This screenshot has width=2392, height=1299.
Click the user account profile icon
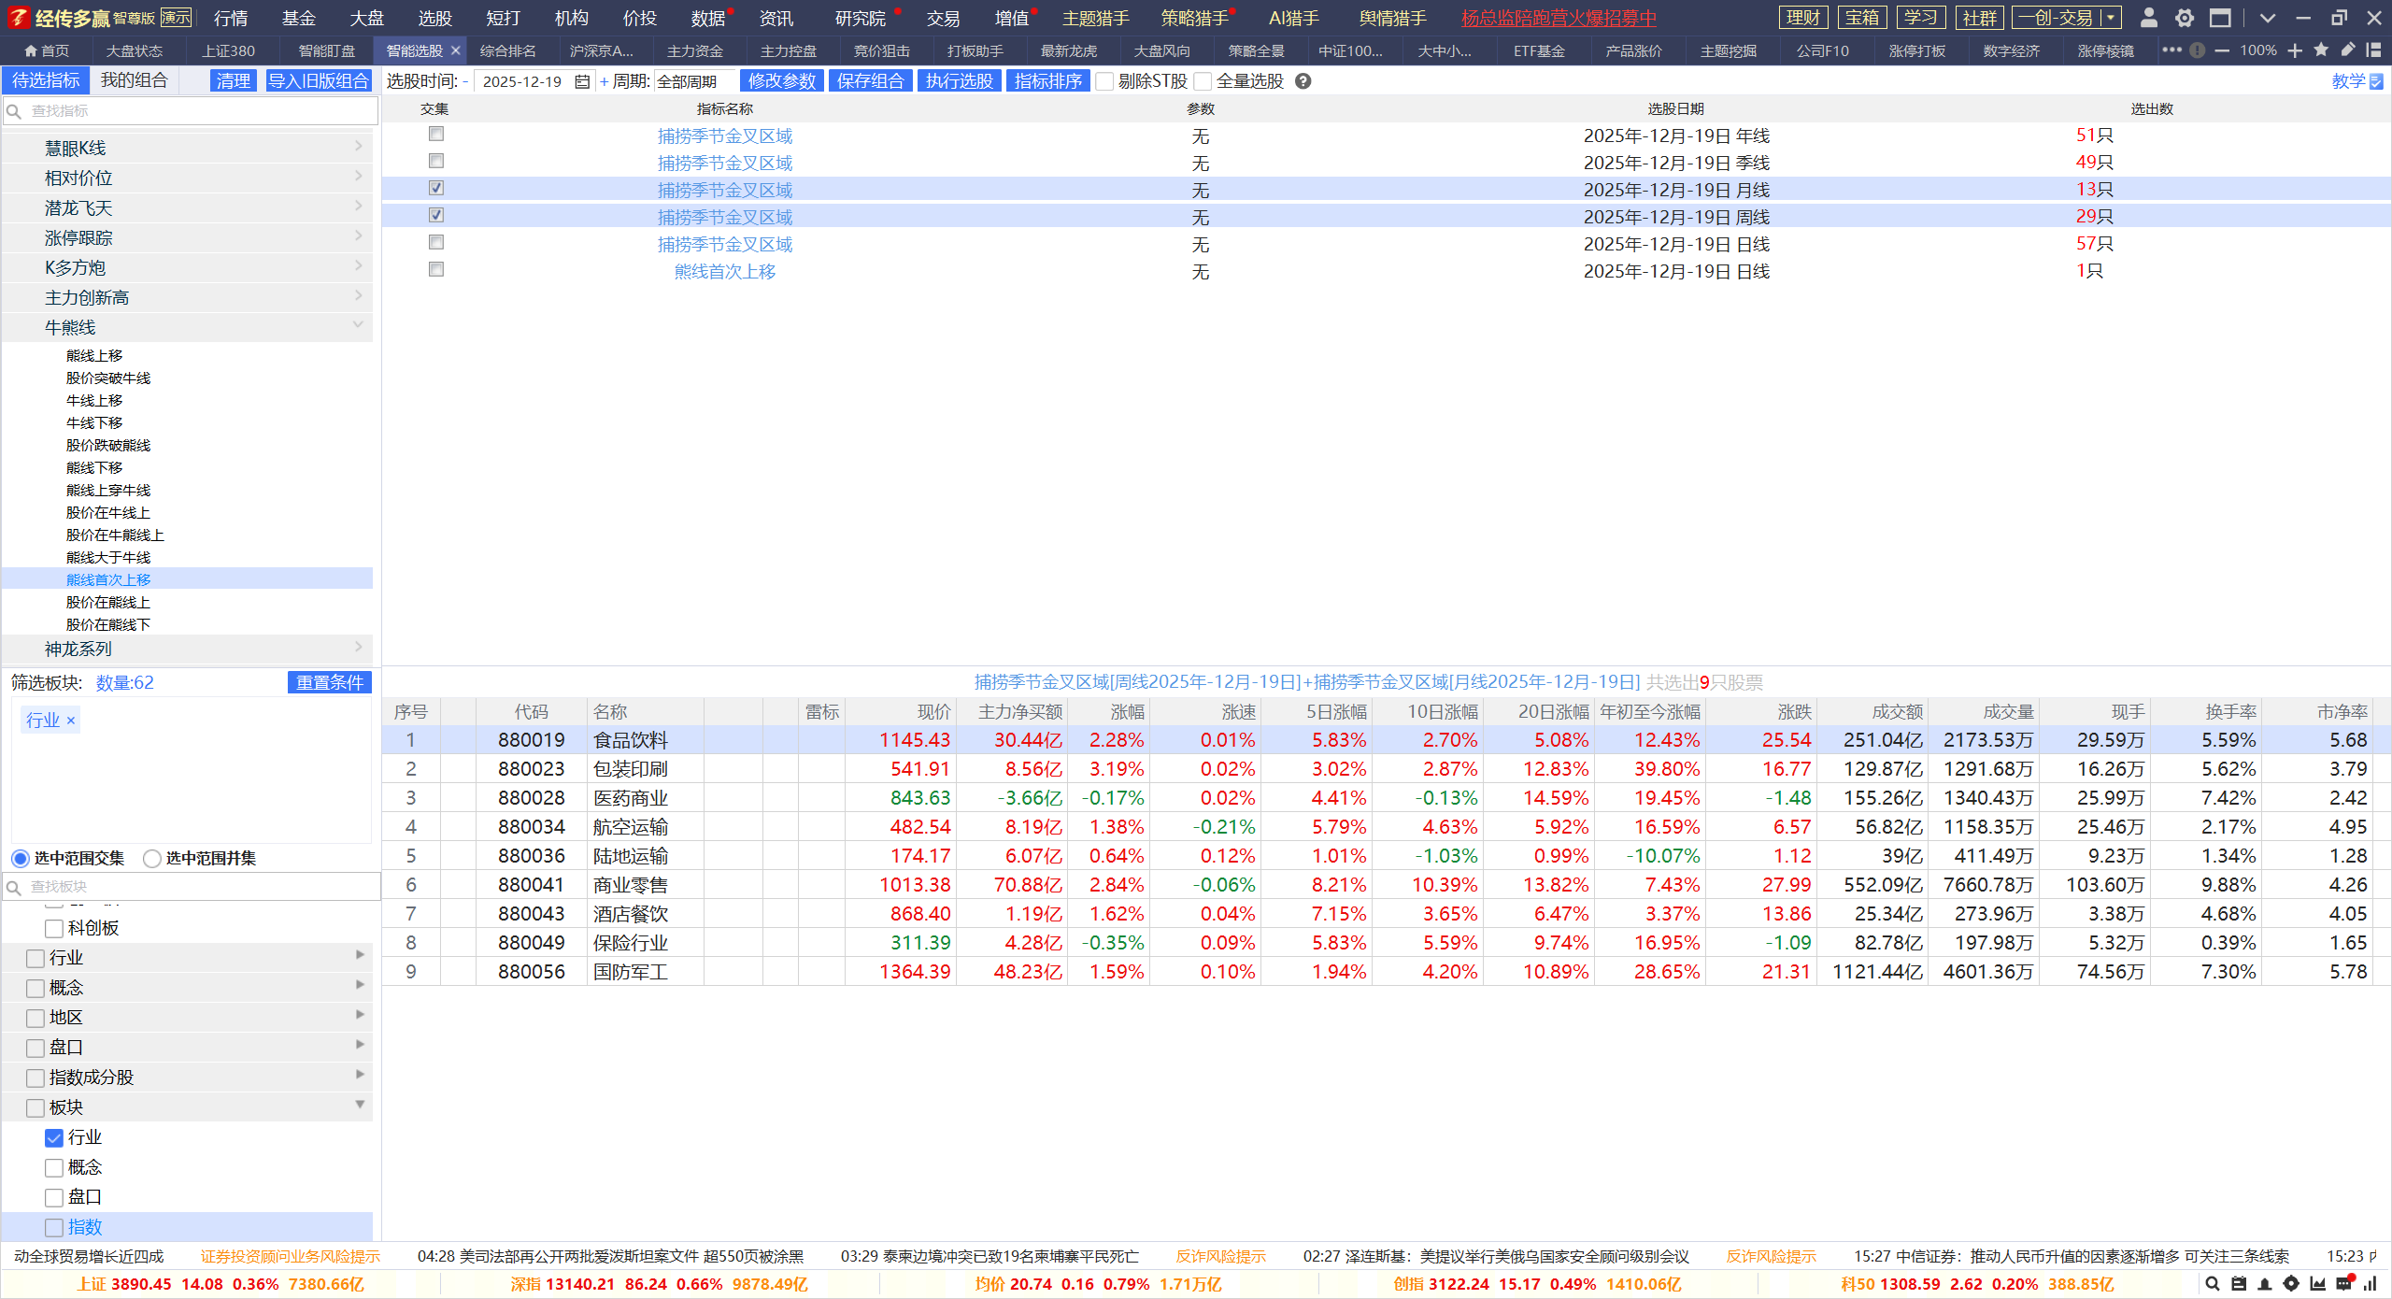(2148, 18)
